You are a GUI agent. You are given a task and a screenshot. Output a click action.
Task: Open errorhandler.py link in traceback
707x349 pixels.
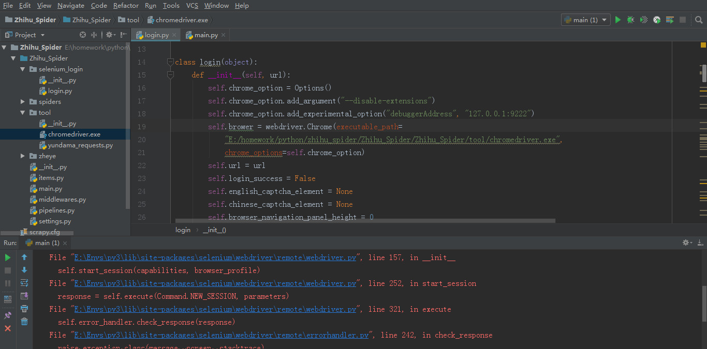tap(221, 335)
